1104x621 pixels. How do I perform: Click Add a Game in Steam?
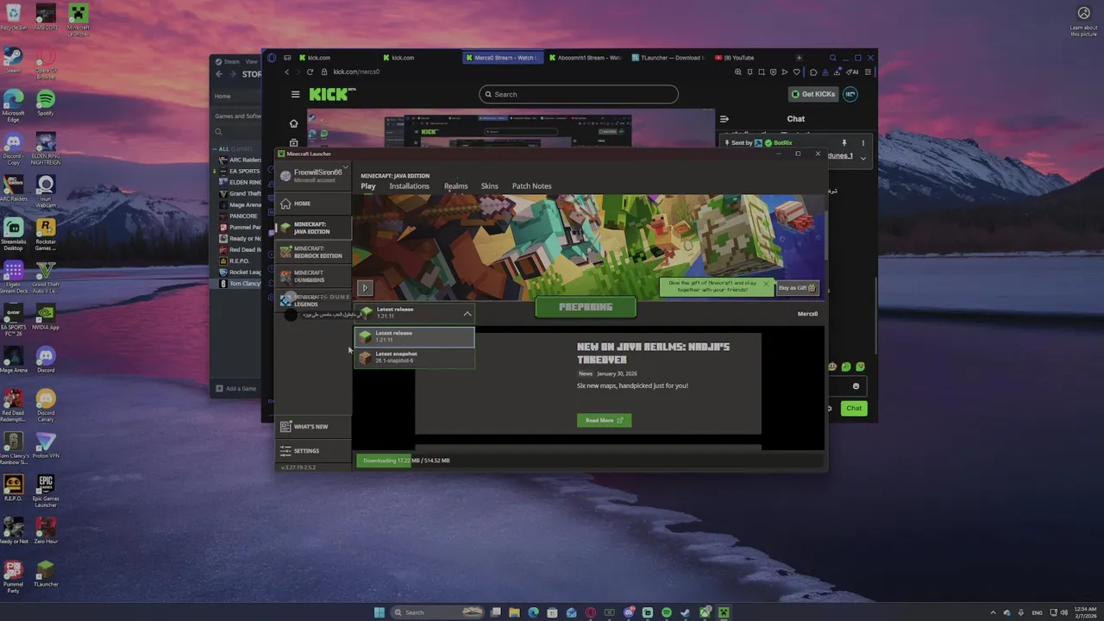point(235,389)
